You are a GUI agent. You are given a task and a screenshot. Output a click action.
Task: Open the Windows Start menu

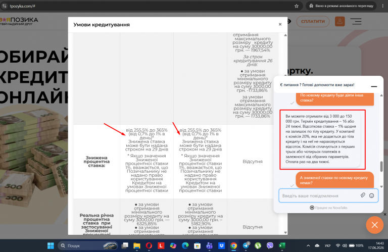point(51,245)
